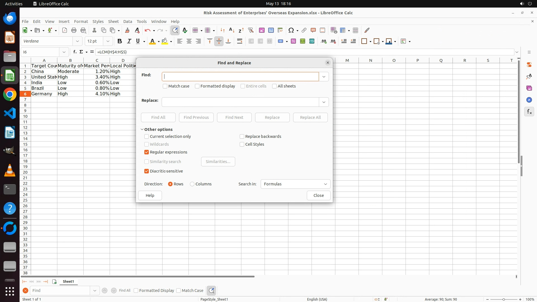Click the Center Horizontally alignment icon
Viewport: 537px width, 302px height.
[189, 41]
